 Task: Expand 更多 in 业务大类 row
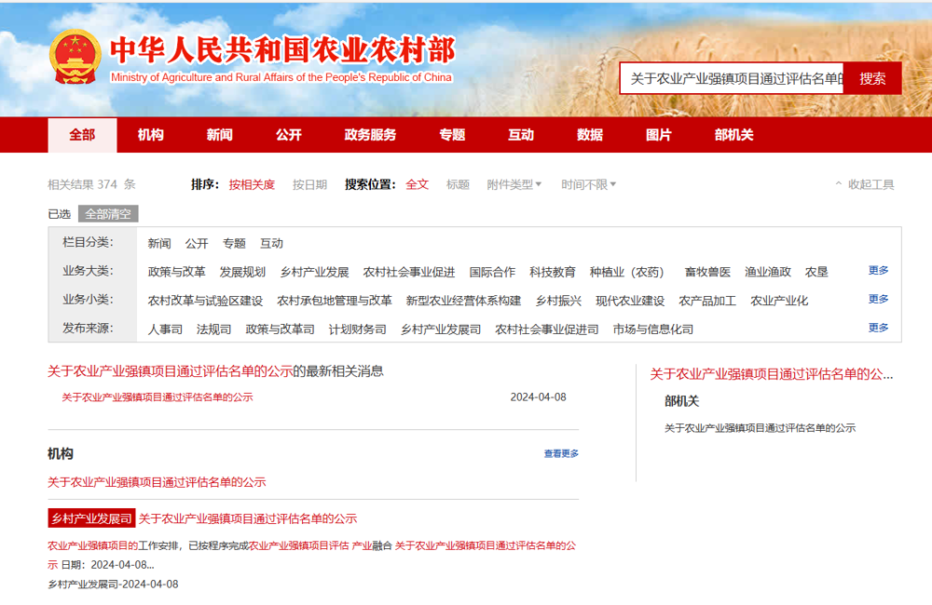pos(878,271)
